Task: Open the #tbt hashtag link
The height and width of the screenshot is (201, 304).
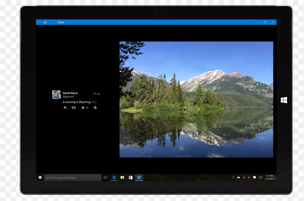Action: click(x=94, y=102)
